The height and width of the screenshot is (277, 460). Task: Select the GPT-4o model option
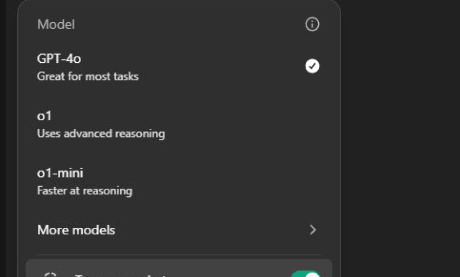point(179,67)
